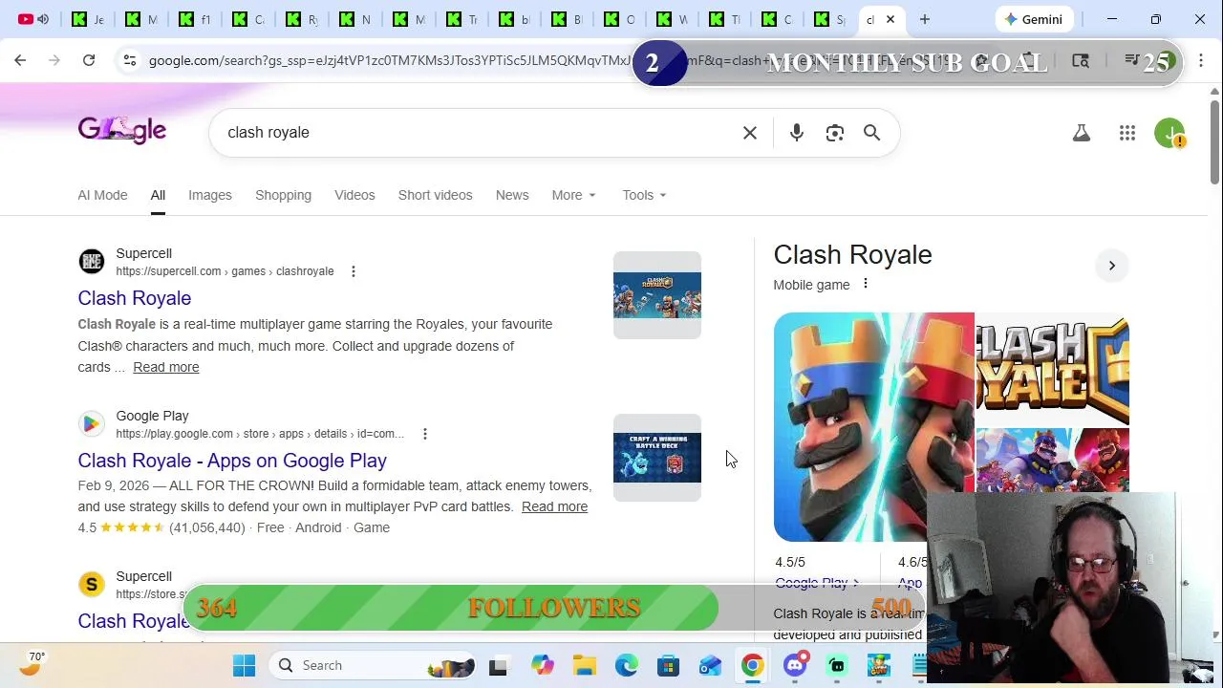The image size is (1223, 688).
Task: Click the play.google.com breadcrumb URL text
Action: tap(260, 434)
